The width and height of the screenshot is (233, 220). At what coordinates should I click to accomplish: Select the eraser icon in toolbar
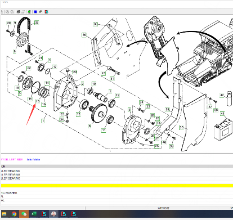pyautogui.click(x=41, y=12)
